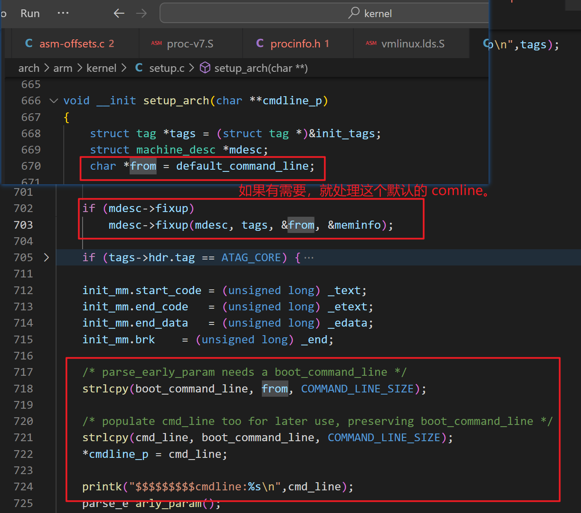Click 'from' in strlcpy call line 718
581x513 pixels.
[275, 389]
